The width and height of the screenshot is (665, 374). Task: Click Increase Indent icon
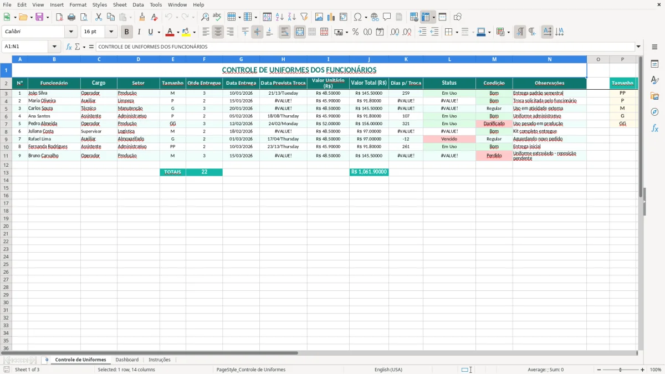pyautogui.click(x=422, y=32)
